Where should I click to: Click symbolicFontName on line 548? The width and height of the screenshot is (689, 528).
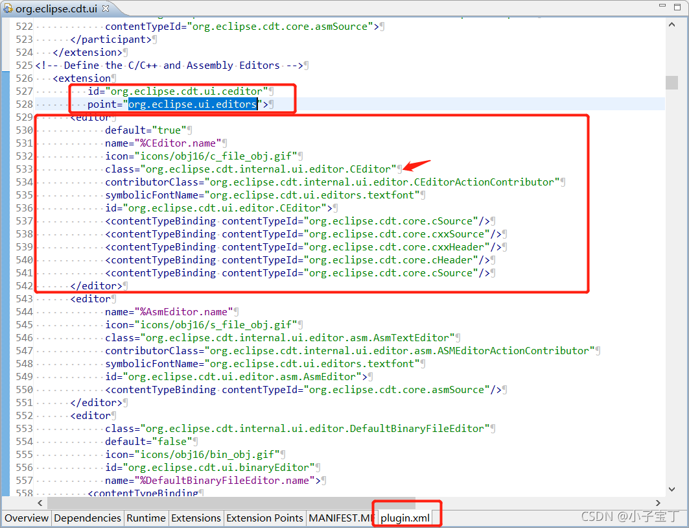pyautogui.click(x=263, y=364)
